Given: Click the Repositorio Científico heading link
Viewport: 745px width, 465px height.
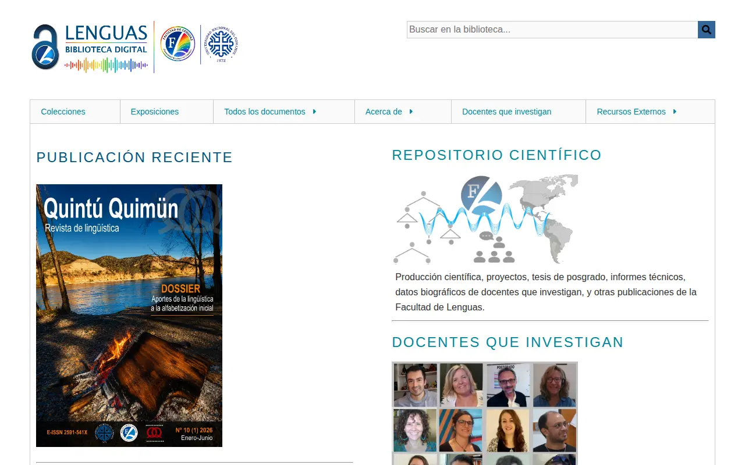Looking at the screenshot, I should coord(496,155).
